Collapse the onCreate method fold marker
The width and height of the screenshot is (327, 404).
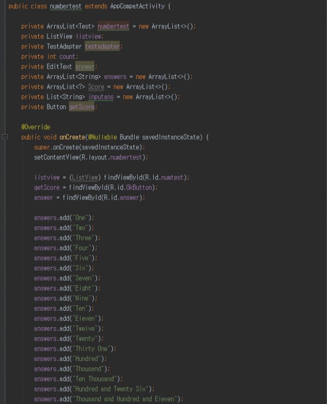point(5,137)
